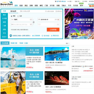Image resolution: width=94 pixels, height=94 pixels.
Task: Select 车车 in the search sidebar
Action: click(x=4, y=33)
